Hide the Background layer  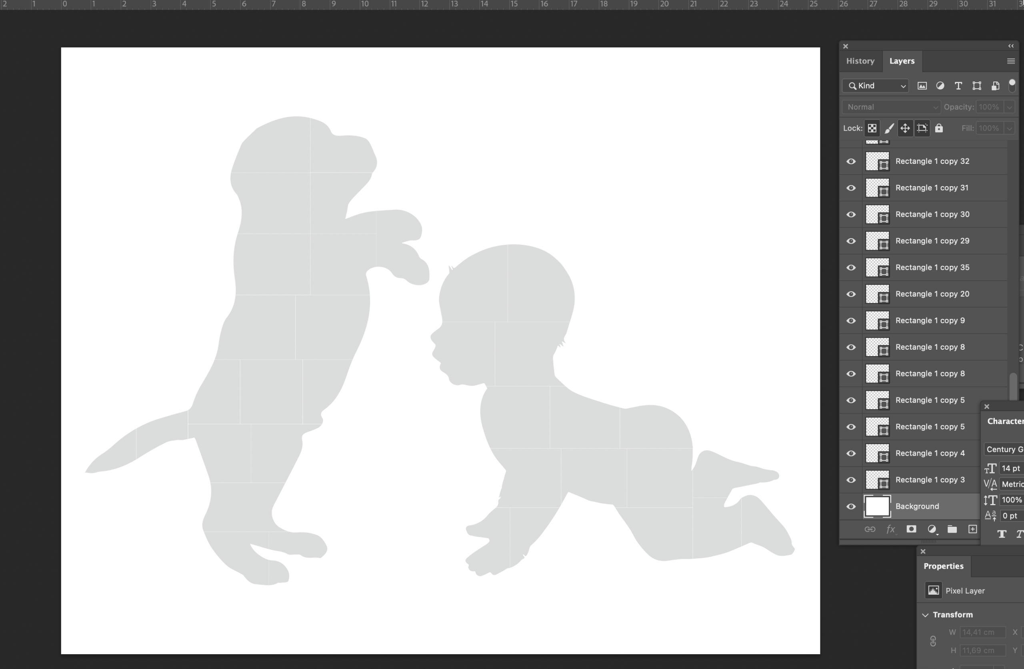coord(851,507)
